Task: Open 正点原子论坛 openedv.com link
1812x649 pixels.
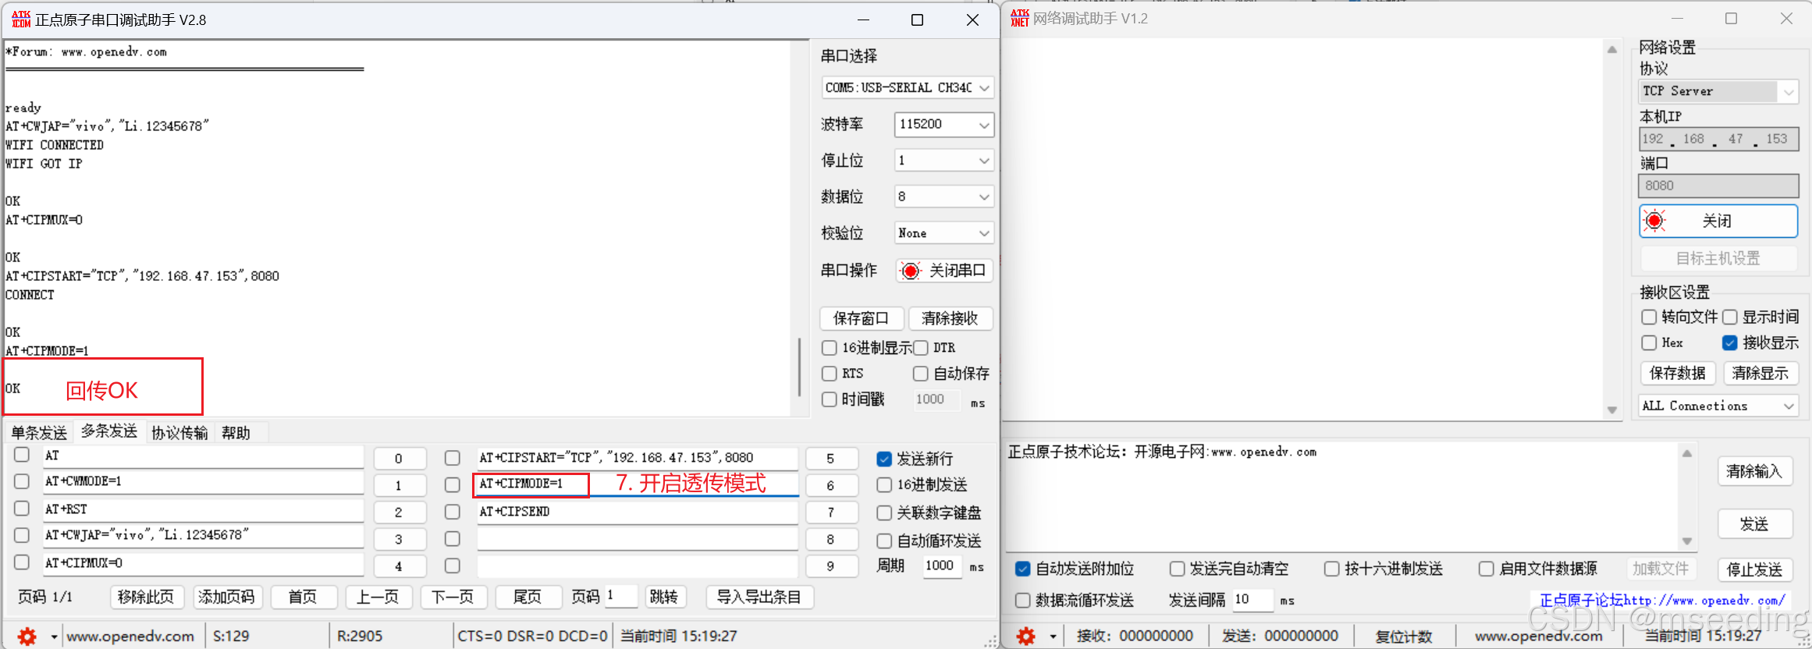Action: pyautogui.click(x=1662, y=600)
